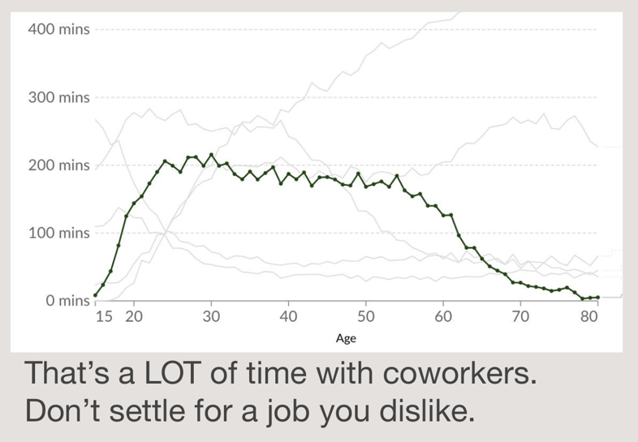Click the "300 mins" y-axis label
Viewport: 638px width, 442px height.
pyautogui.click(x=58, y=98)
